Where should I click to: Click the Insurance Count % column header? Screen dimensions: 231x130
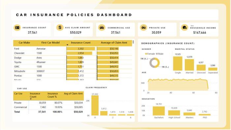(x=52, y=95)
